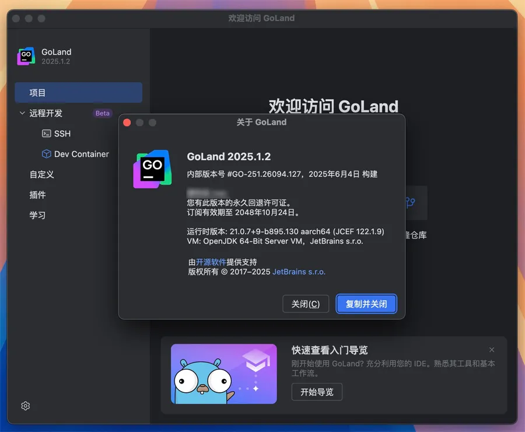Click the Gopher mascot tour thumbnail
525x432 pixels.
coord(223,374)
